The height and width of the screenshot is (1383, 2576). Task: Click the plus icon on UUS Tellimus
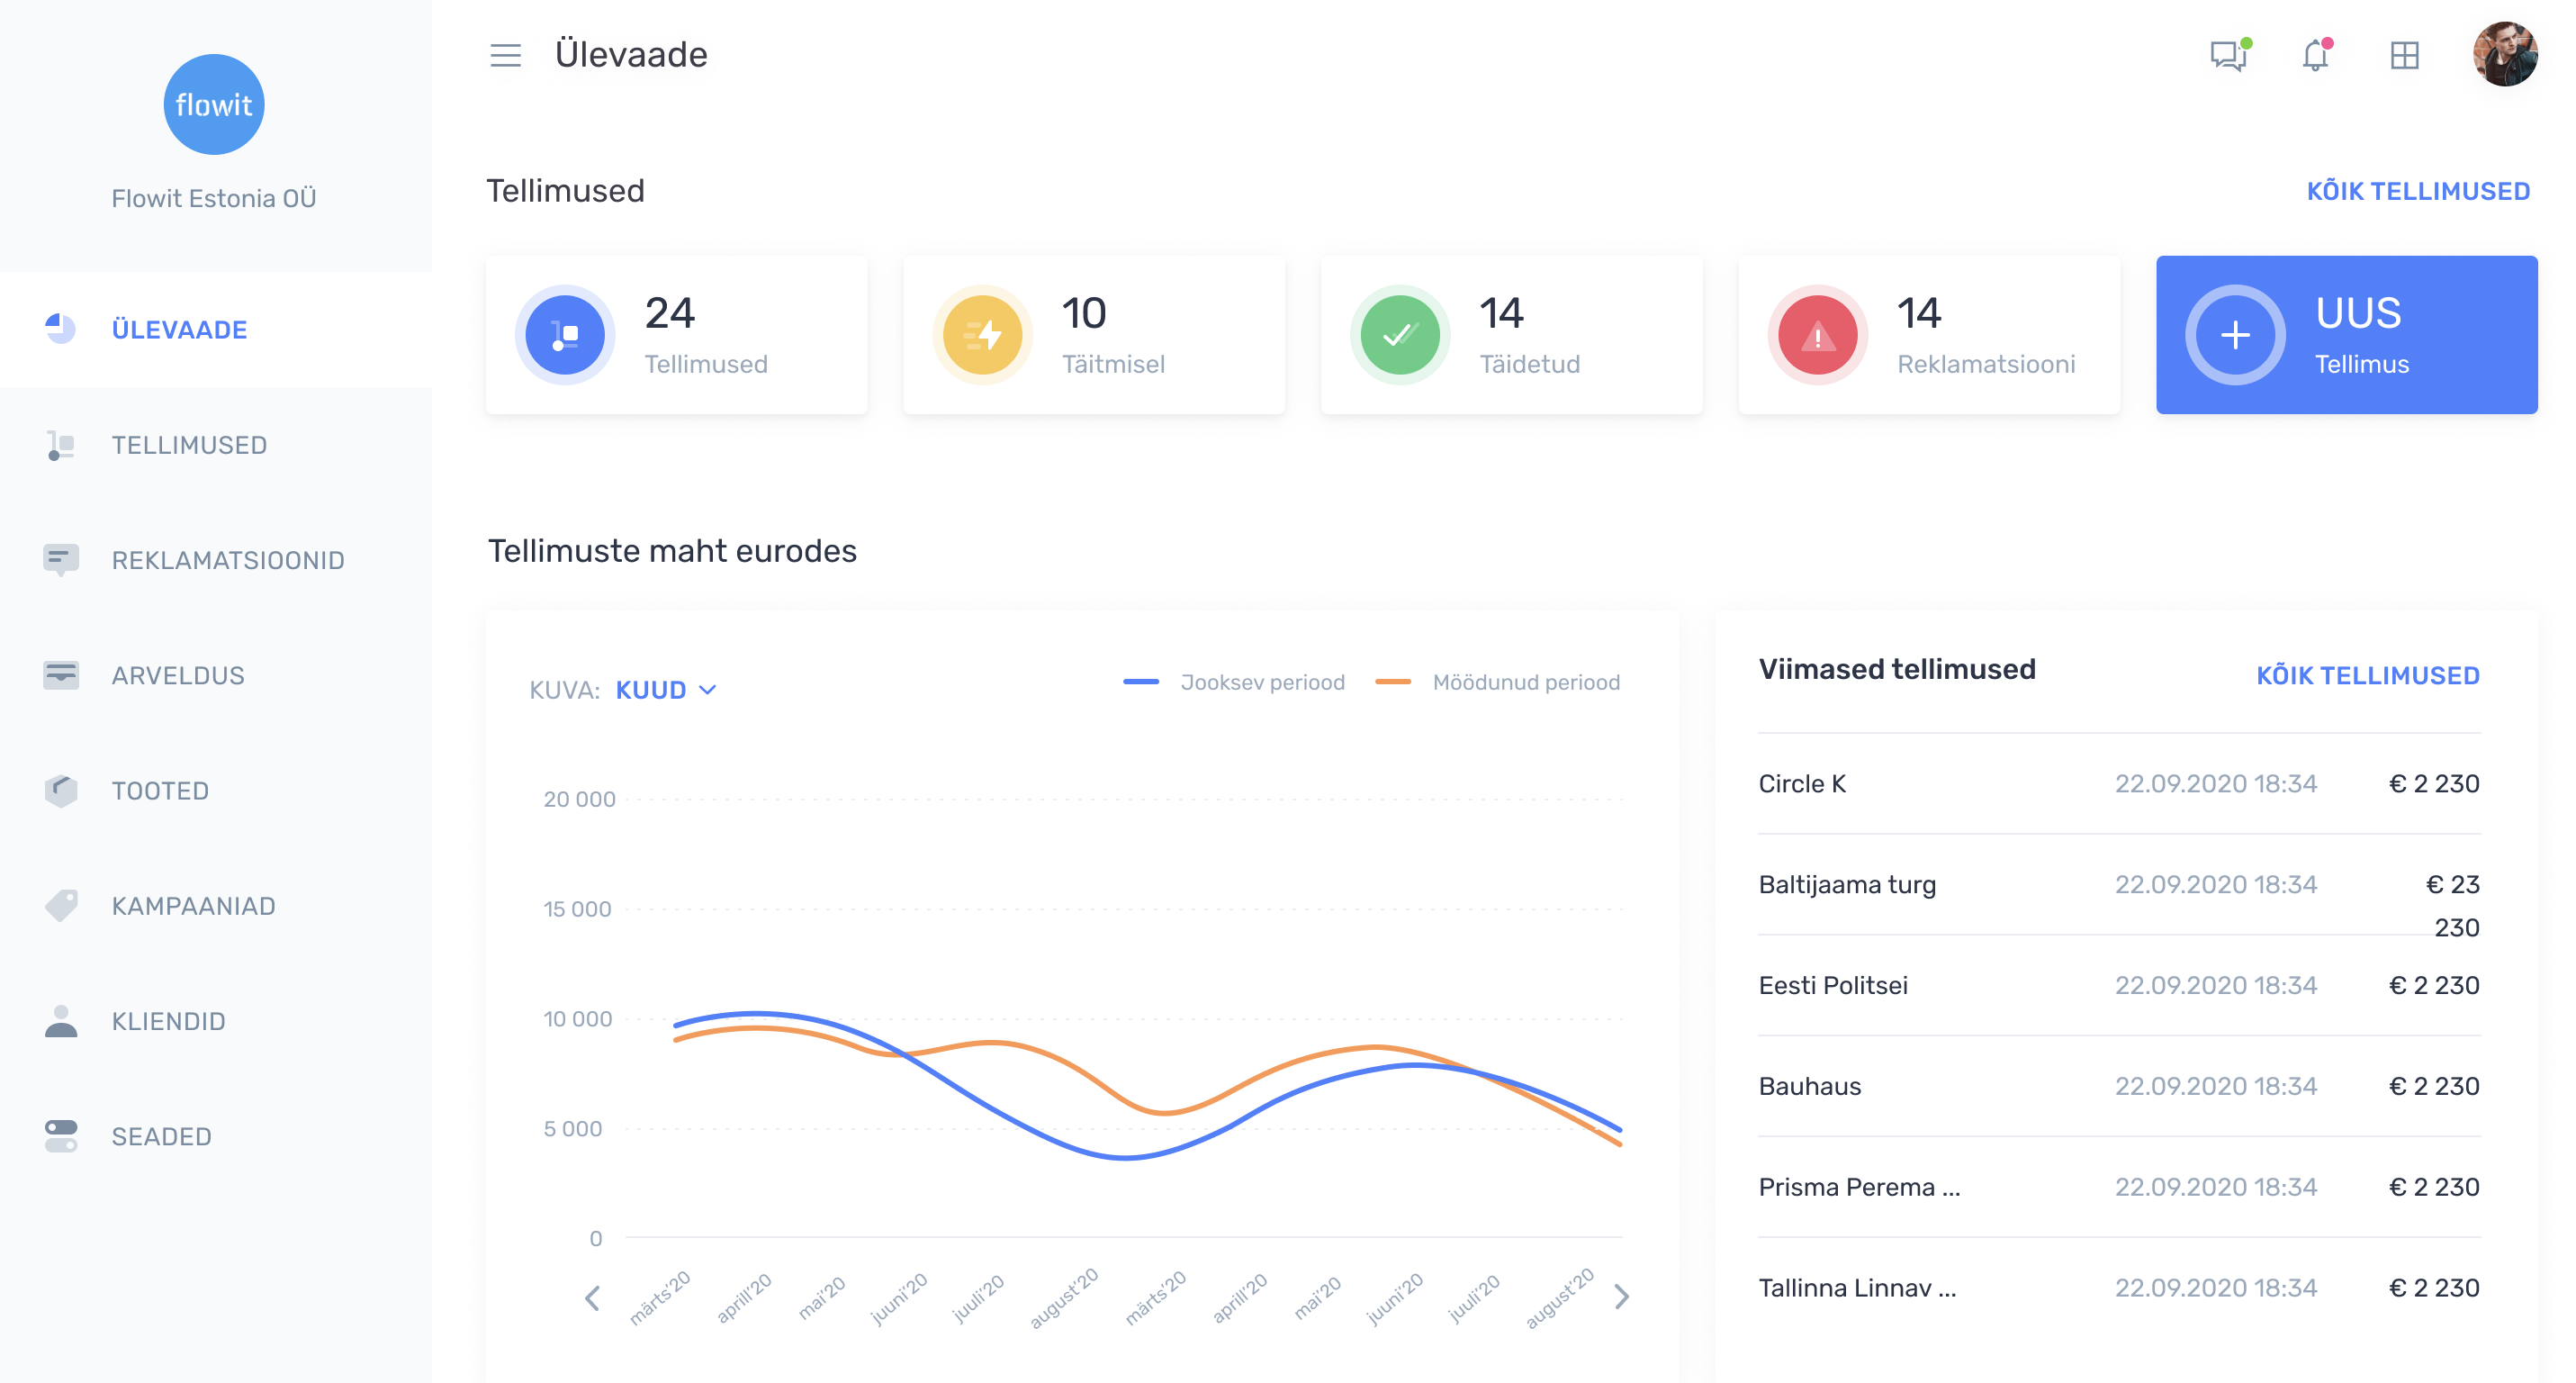pyautogui.click(x=2235, y=335)
